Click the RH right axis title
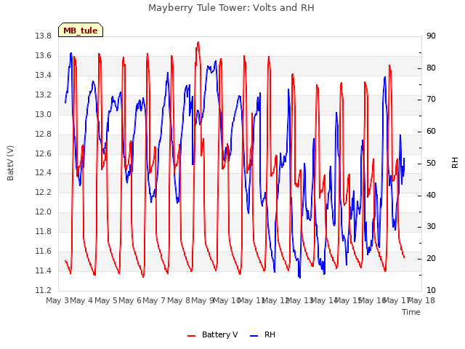The width and height of the screenshot is (465, 349). (x=455, y=163)
